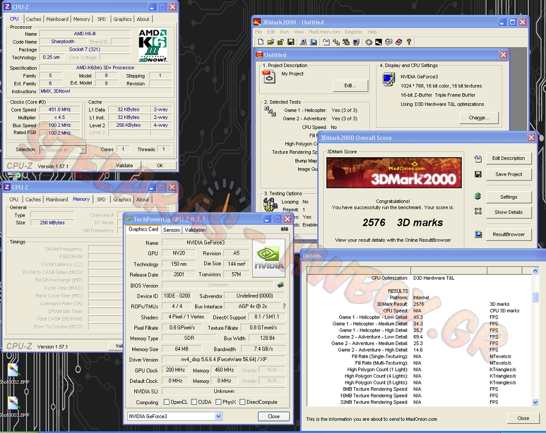Click the Save floppy disk icon in 3DMark2000 toolbar
Screen dimensions: 546x433
coord(291,42)
